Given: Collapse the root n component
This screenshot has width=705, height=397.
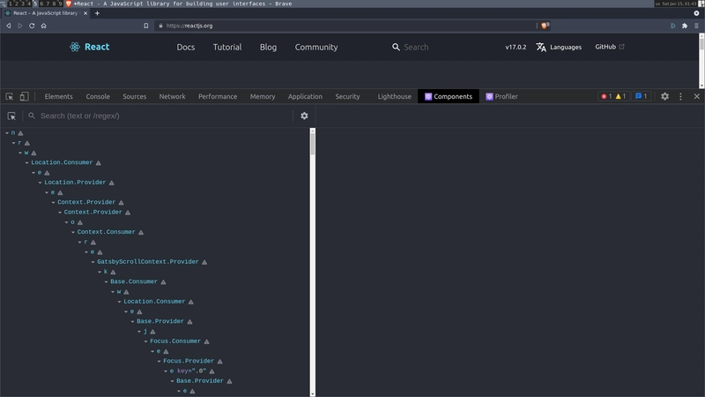Looking at the screenshot, I should tap(7, 133).
